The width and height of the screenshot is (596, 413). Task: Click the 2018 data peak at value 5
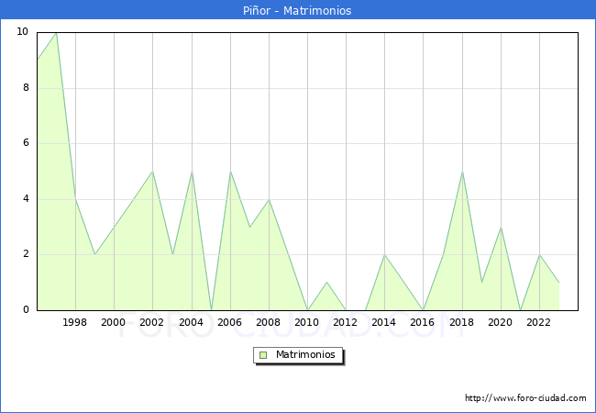462,172
